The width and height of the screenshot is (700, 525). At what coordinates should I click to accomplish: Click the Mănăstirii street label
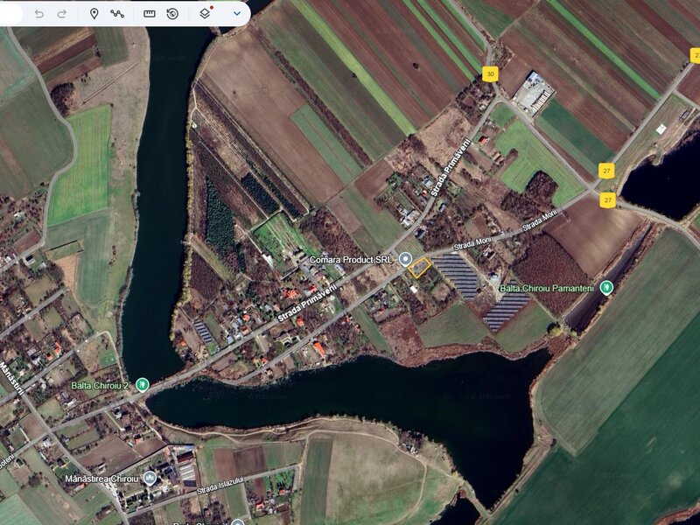point(10,379)
